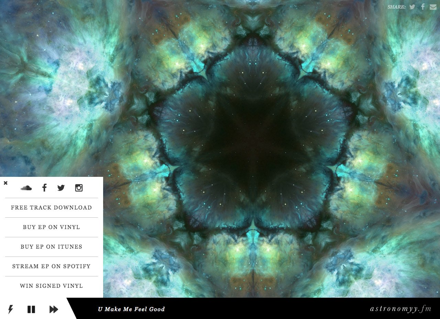Select the track title U Make Me Feel Good

[132, 309]
